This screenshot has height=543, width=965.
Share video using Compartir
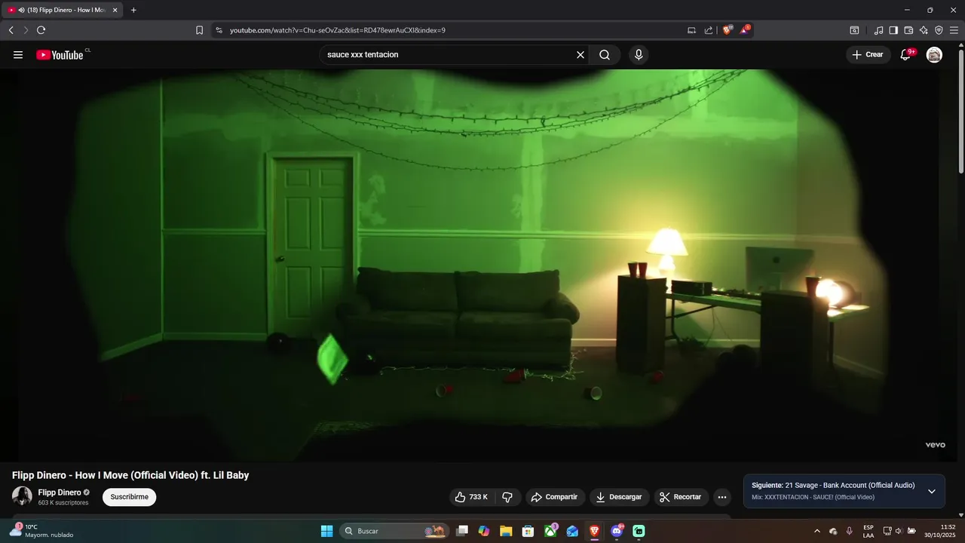(554, 497)
